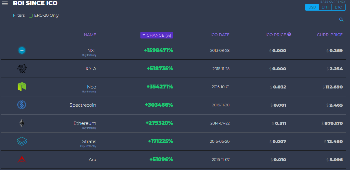Open the Neo coin name
Screen dimensions: 350x170
(x=92, y=87)
